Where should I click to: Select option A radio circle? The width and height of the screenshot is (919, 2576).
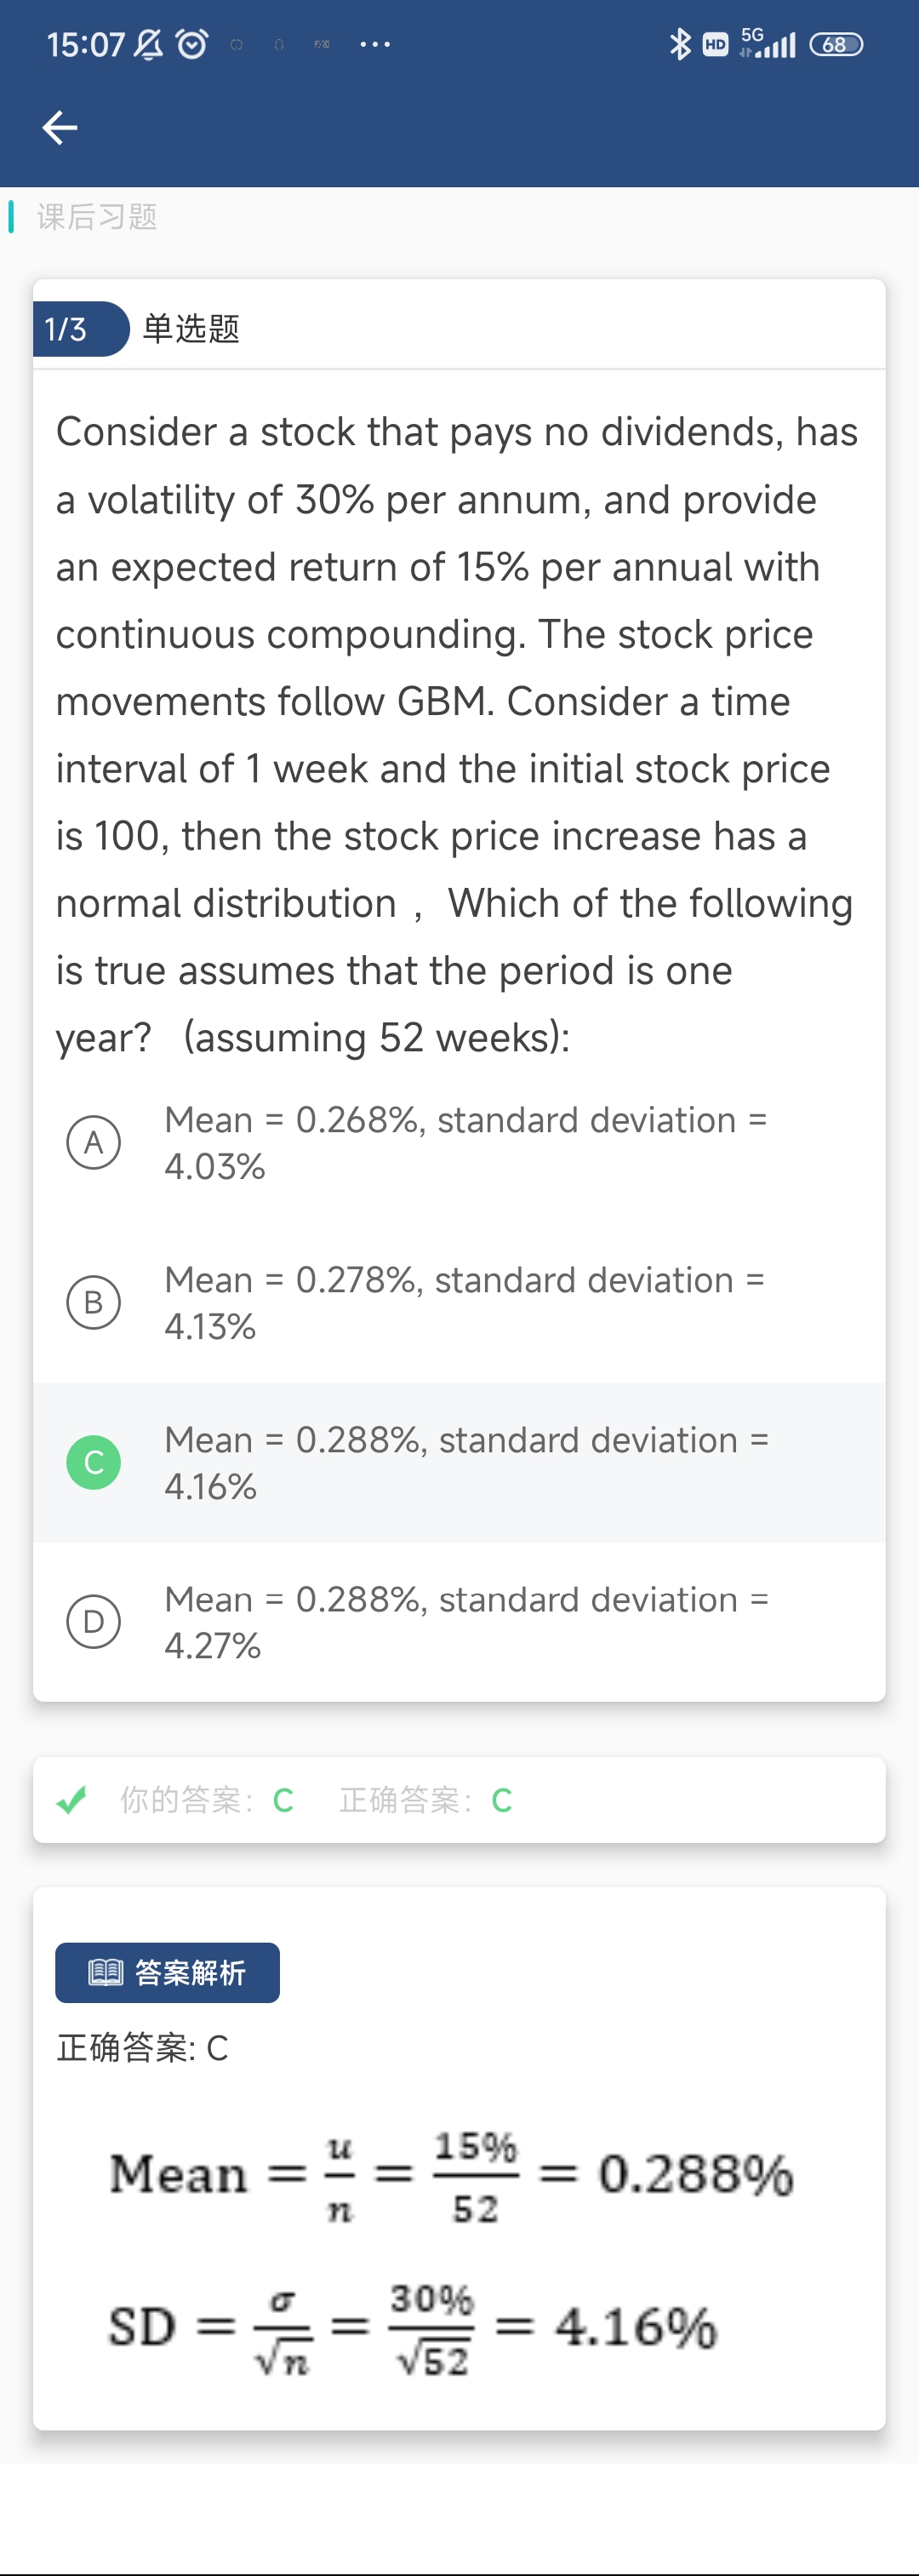(94, 1142)
